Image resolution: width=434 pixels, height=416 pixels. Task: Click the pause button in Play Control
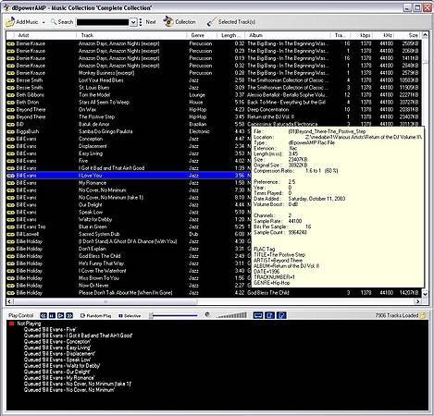pos(52,315)
